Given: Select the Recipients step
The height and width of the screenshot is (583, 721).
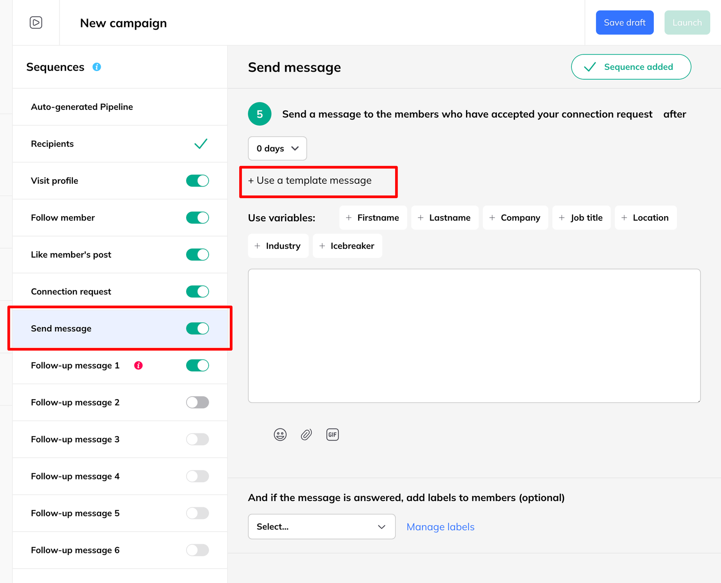Looking at the screenshot, I should (x=120, y=144).
